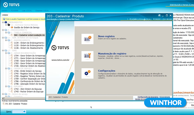Viewport: 194px width, 115px height.
Task: Click the Gestão de Ordem de Serviço icon
Action: [x=12, y=27]
